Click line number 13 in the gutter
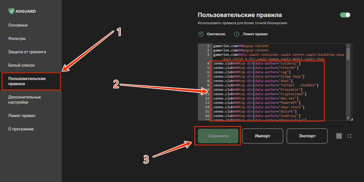This screenshot has width=364, height=182. coord(207,103)
